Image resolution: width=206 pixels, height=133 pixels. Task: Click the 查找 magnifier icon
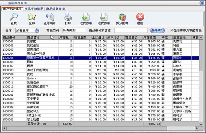point(14,17)
